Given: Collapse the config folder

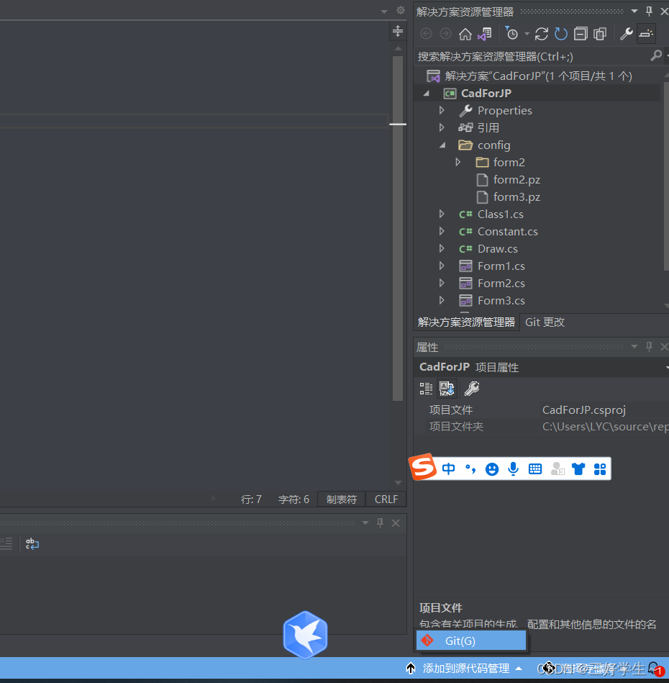Looking at the screenshot, I should pos(443,145).
